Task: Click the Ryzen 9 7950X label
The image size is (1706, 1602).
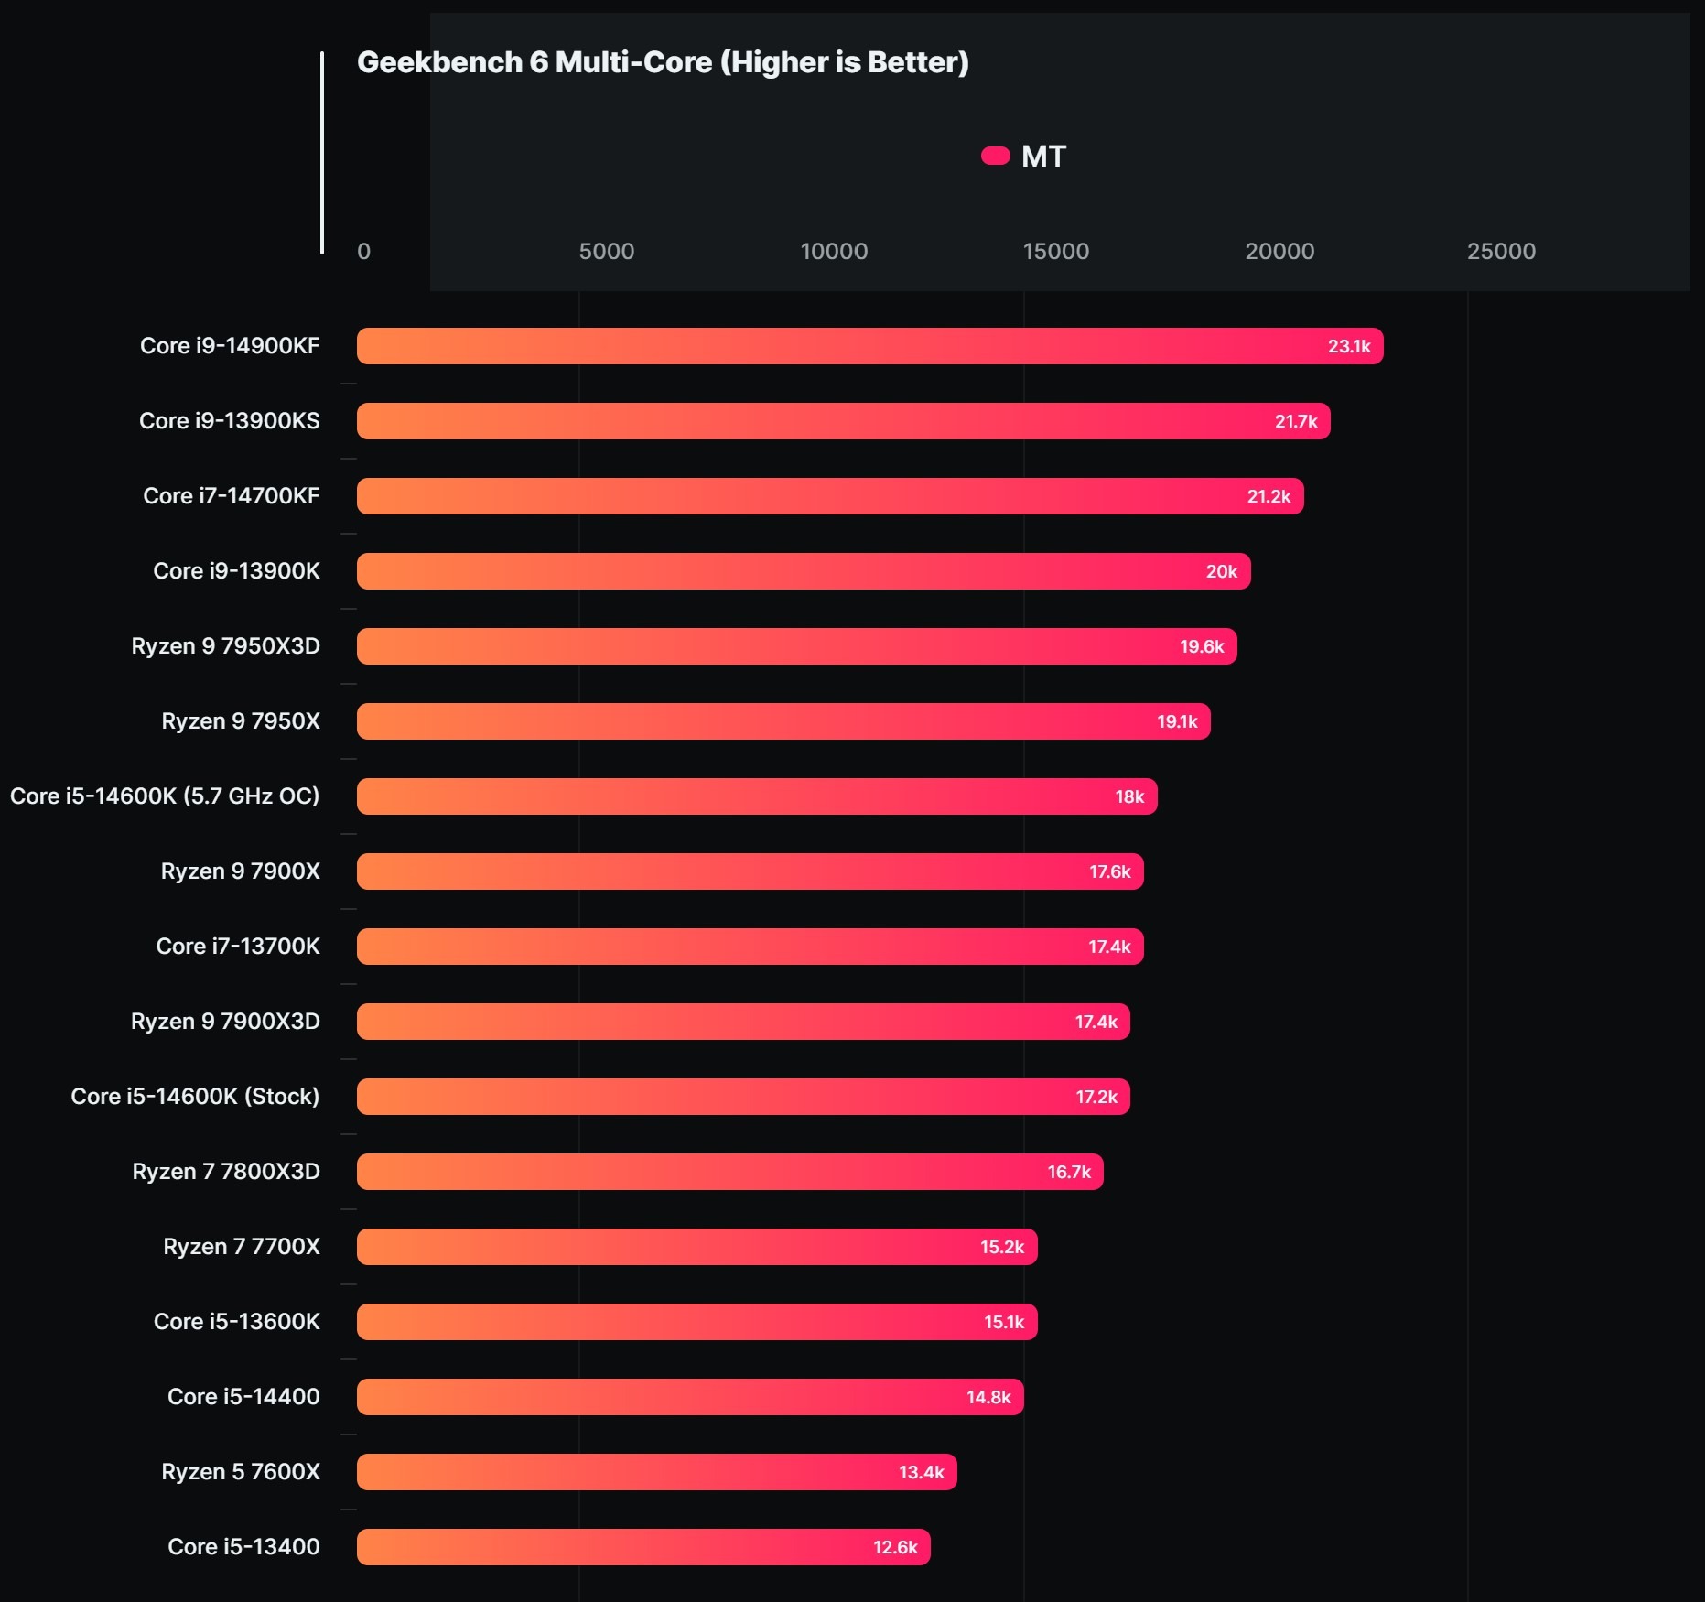Action: [241, 721]
